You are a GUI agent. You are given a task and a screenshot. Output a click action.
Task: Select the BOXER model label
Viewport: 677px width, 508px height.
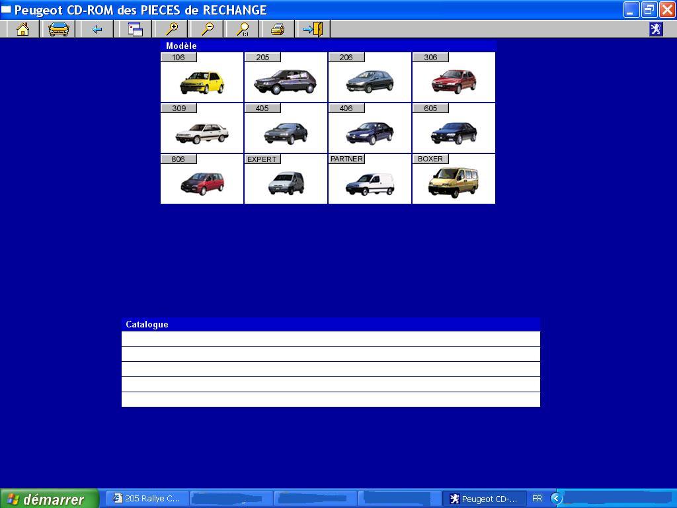pos(430,159)
